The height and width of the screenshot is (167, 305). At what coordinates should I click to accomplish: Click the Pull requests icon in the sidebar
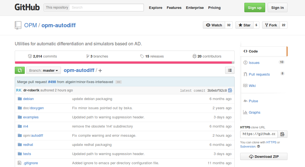pos(245,74)
